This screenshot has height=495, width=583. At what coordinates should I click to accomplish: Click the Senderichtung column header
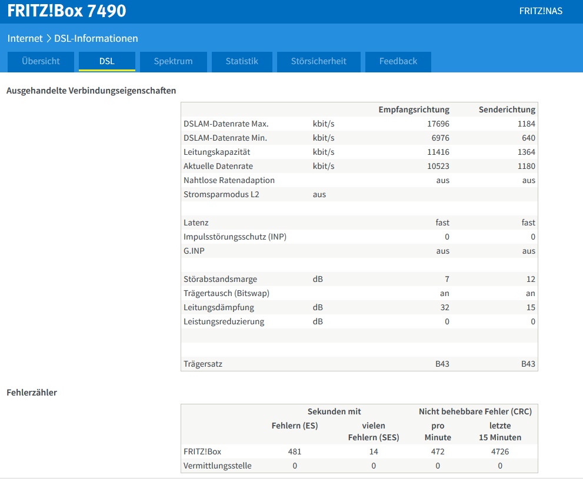[507, 109]
